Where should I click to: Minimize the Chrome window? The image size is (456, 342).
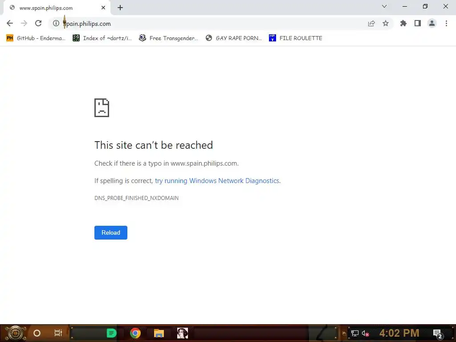tap(404, 6)
